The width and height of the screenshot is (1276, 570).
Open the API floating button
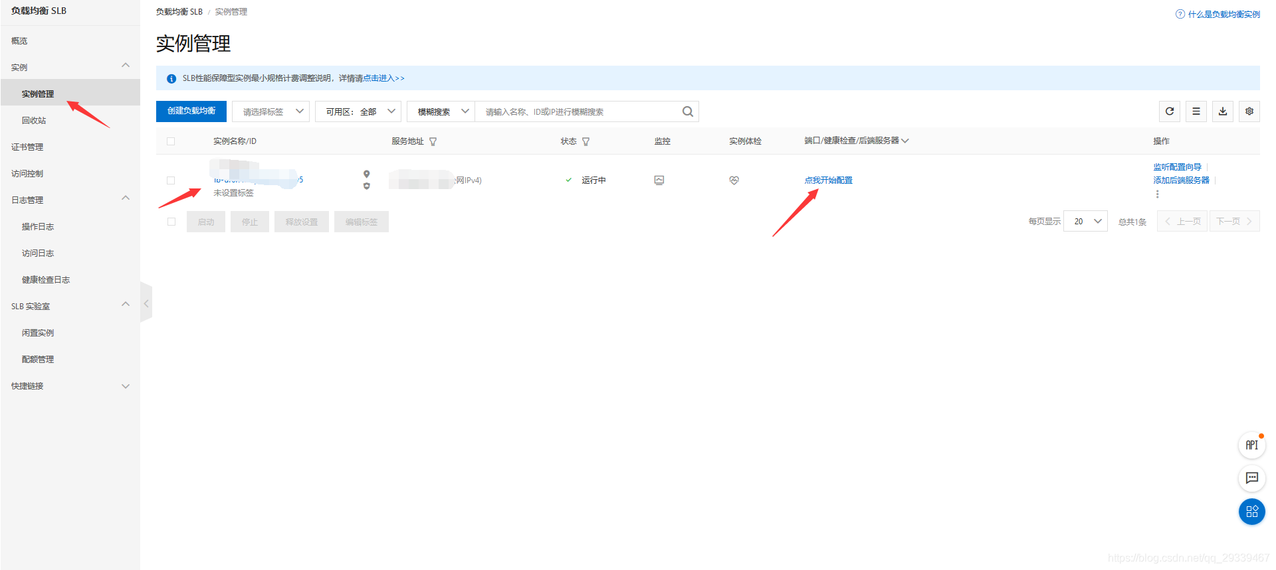pos(1252,445)
